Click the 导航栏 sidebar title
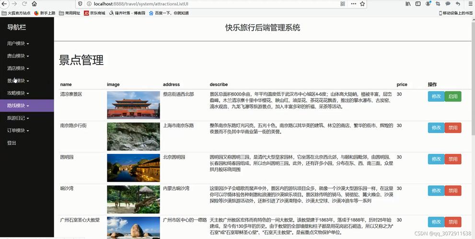This screenshot has width=475, height=239. pos(17,27)
